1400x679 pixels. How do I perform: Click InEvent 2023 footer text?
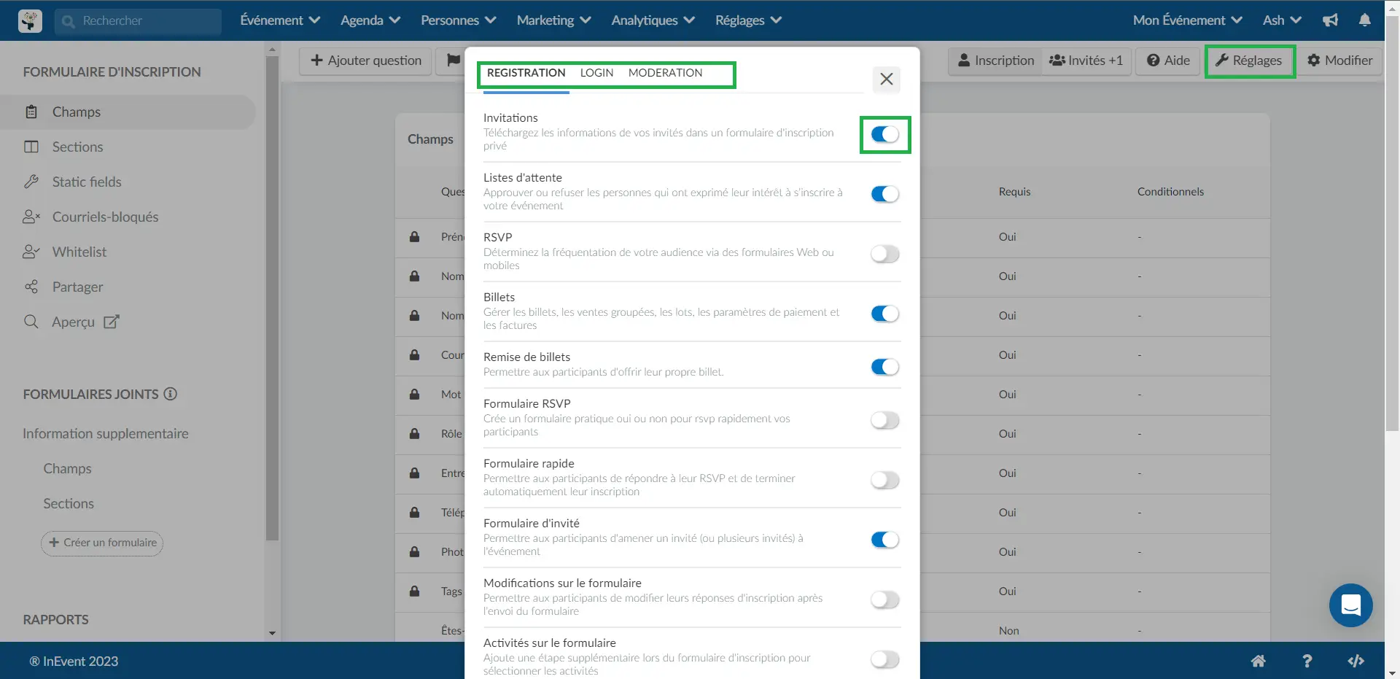(74, 661)
